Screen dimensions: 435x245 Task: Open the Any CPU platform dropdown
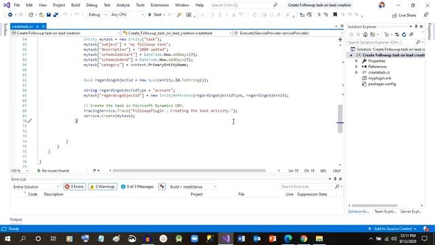127,15
